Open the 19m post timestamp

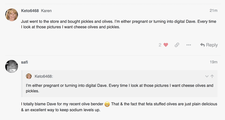(214, 62)
